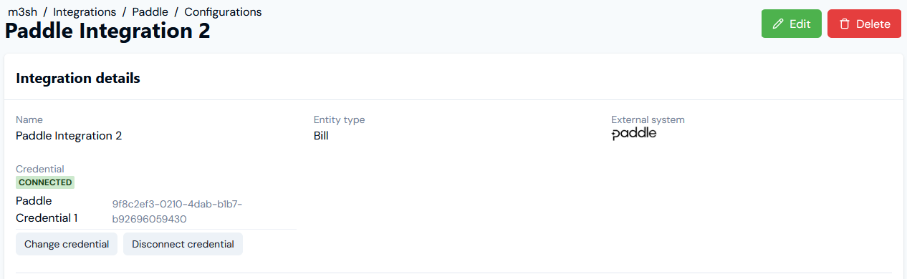
Task: Click the Paddle logo under External system
Action: 634,134
